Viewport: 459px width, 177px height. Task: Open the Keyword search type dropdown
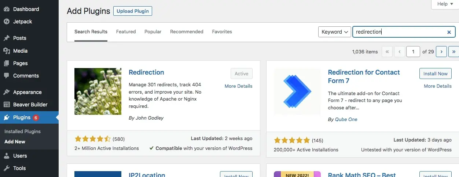click(x=334, y=32)
